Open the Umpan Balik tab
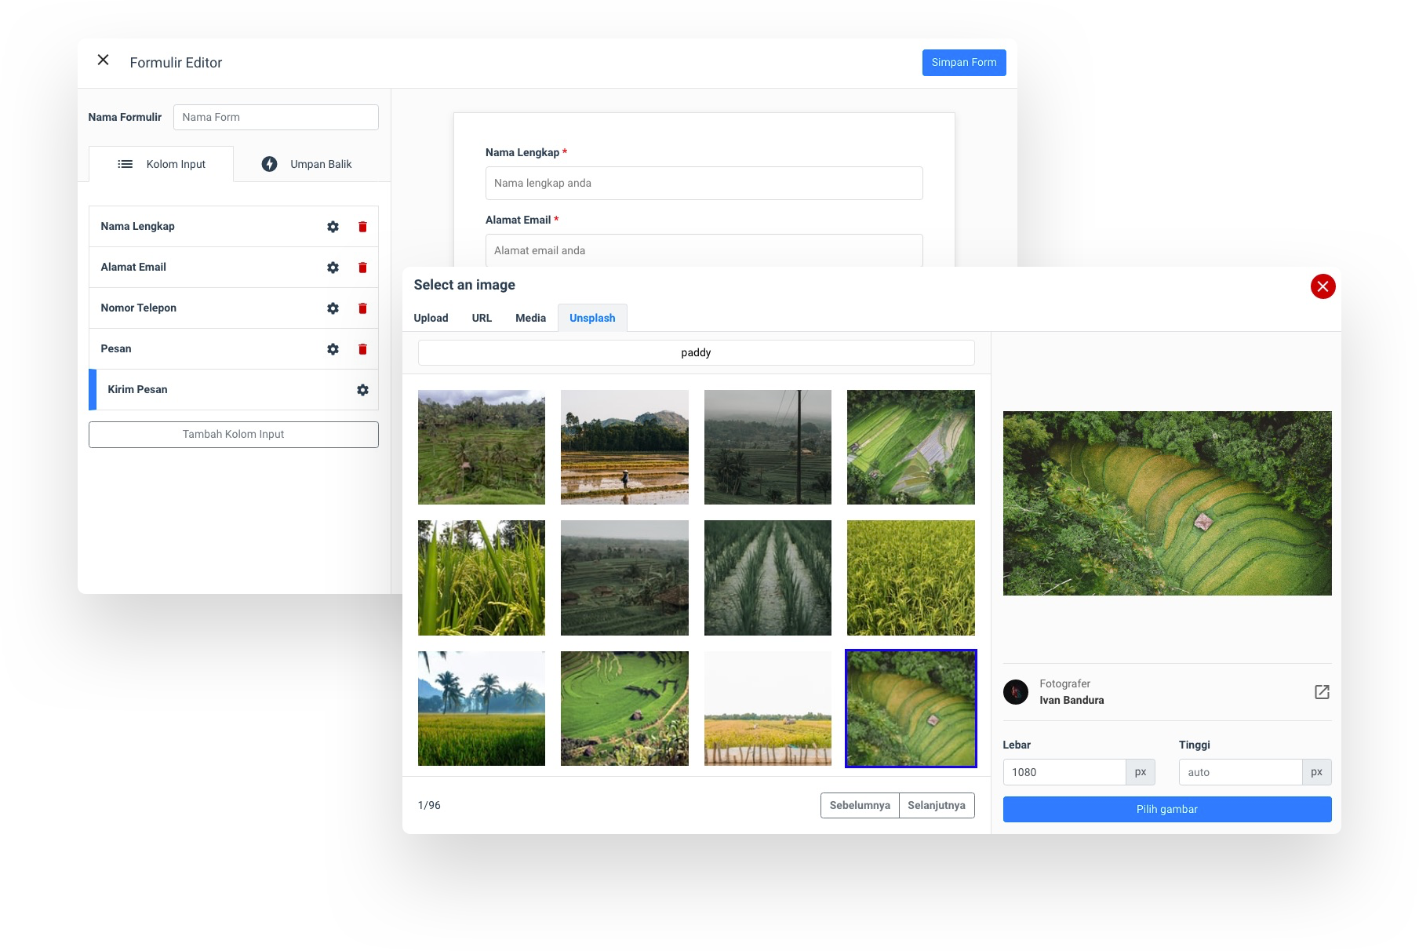Image resolution: width=1419 pixels, height=951 pixels. coord(321,164)
